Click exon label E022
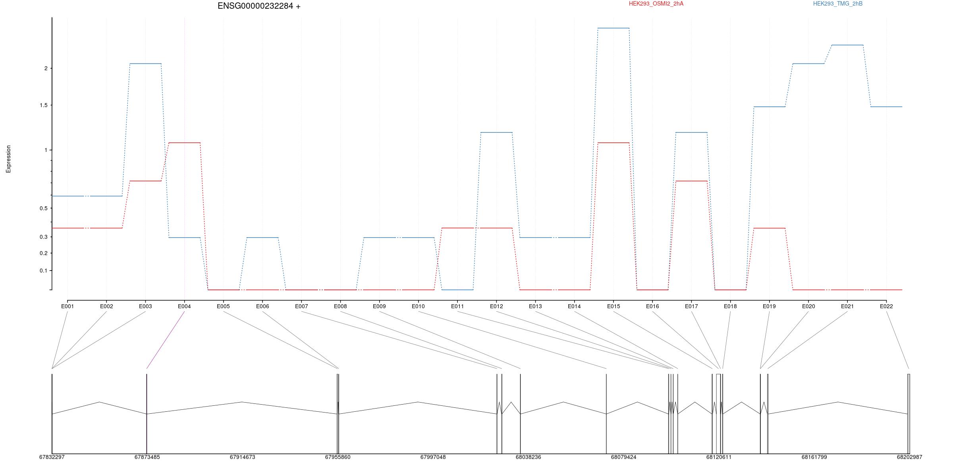The image size is (953, 476). point(886,306)
